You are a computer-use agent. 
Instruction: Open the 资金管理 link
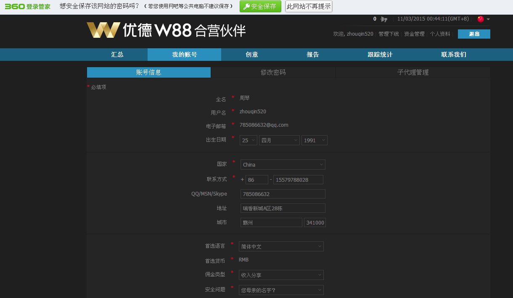pyautogui.click(x=414, y=34)
